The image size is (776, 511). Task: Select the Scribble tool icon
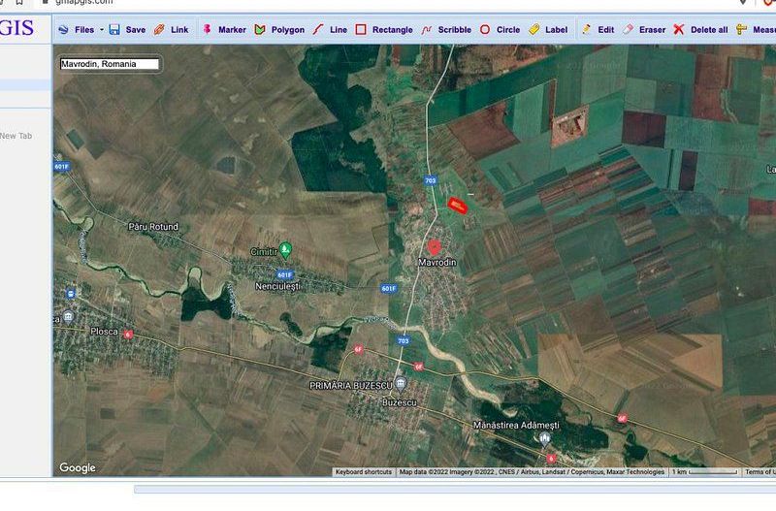[x=427, y=30]
